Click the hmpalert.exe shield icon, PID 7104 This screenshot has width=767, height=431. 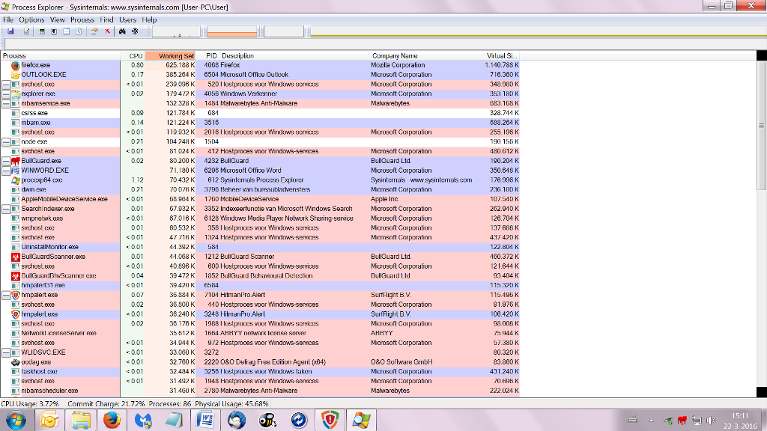15,295
